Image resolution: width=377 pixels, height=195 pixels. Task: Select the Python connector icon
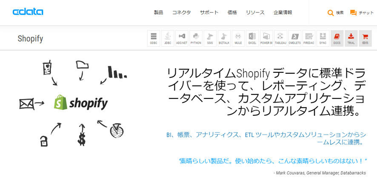(196, 38)
